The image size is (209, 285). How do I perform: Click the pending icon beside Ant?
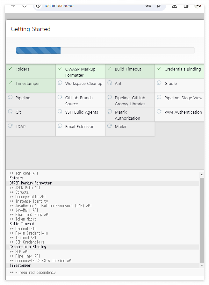tap(110, 83)
